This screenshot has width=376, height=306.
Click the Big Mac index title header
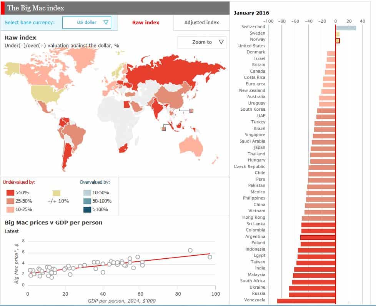coord(36,8)
